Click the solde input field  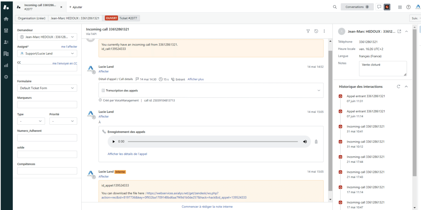pyautogui.click(x=47, y=154)
